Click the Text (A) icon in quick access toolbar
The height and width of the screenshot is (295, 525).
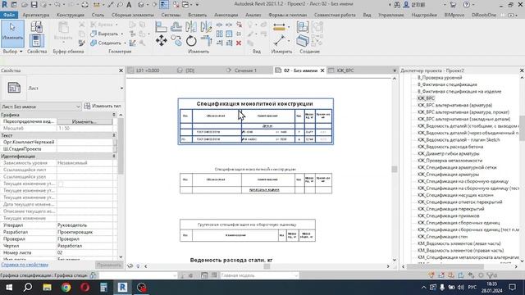pos(129,5)
